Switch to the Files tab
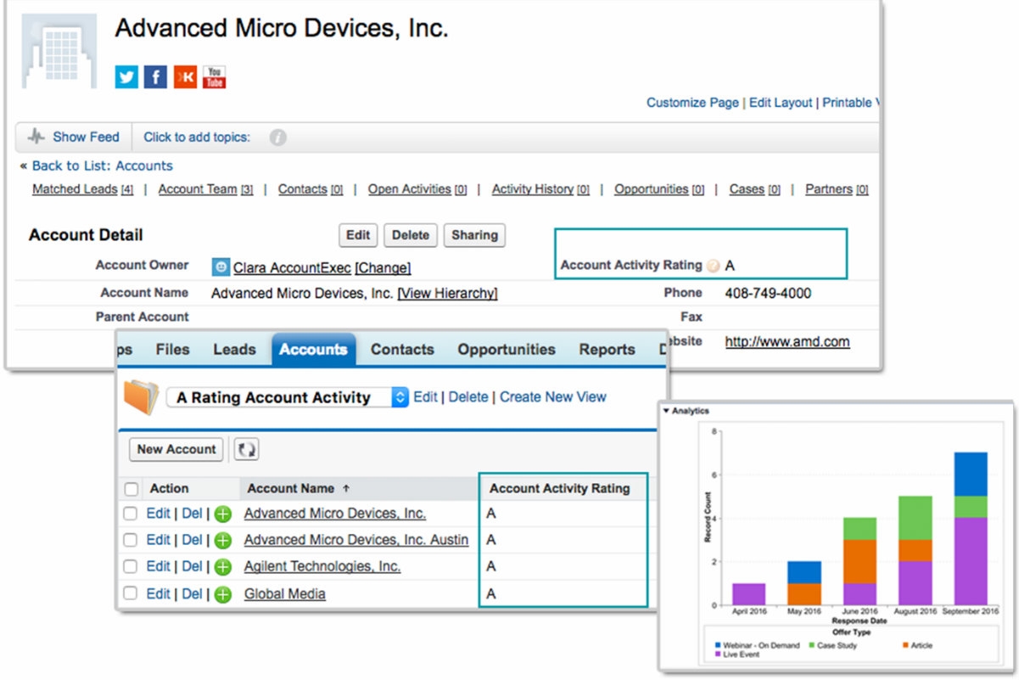The width and height of the screenshot is (1019, 680). pos(172,349)
